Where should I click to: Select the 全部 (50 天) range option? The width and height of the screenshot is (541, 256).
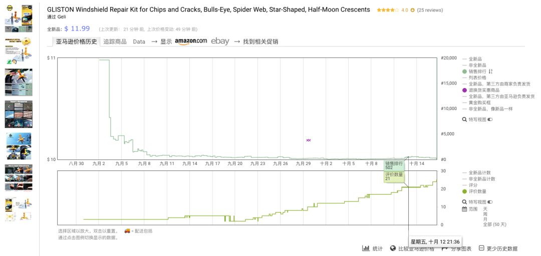pos(494,224)
